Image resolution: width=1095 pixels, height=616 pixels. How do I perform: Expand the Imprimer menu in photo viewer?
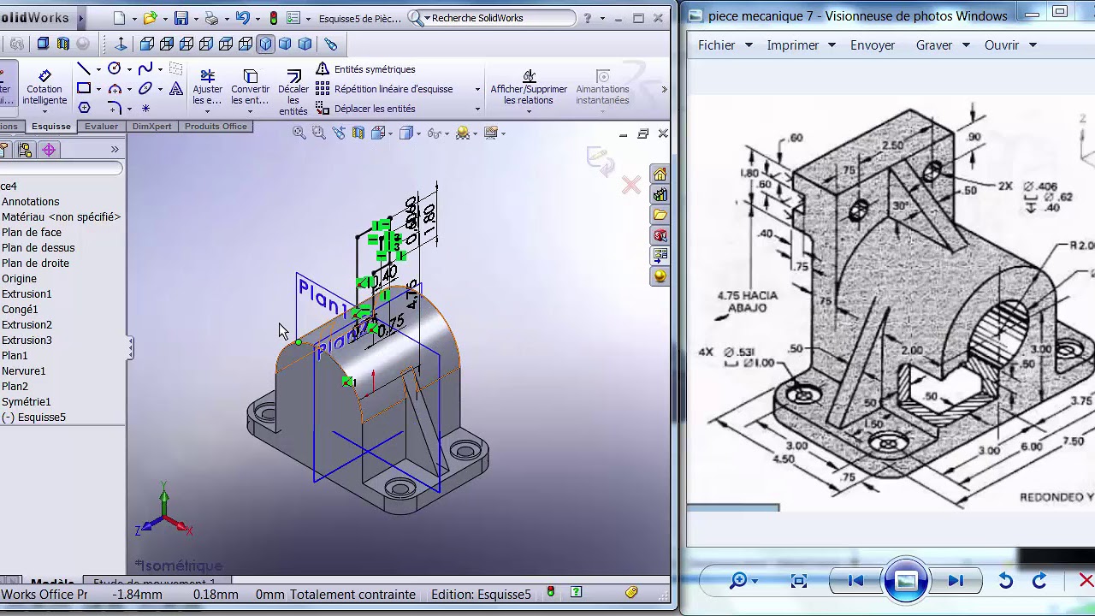point(801,45)
